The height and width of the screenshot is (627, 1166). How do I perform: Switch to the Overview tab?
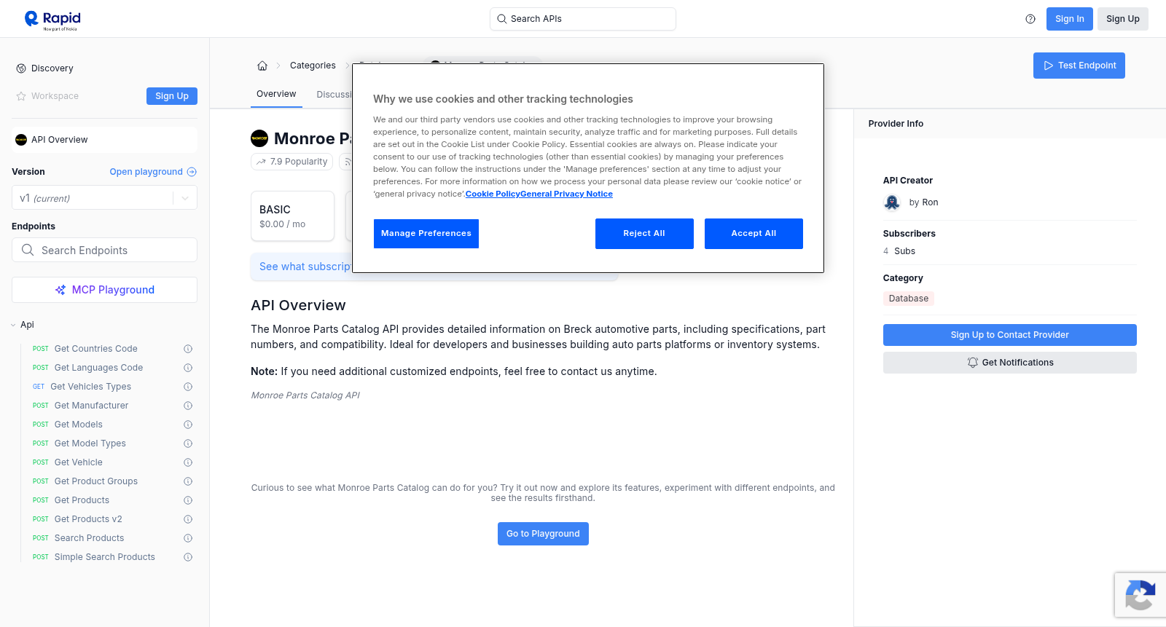coord(276,94)
